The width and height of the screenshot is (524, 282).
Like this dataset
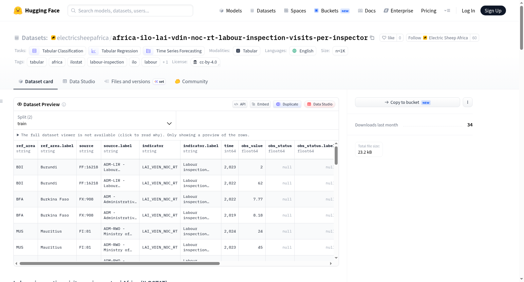[388, 38]
